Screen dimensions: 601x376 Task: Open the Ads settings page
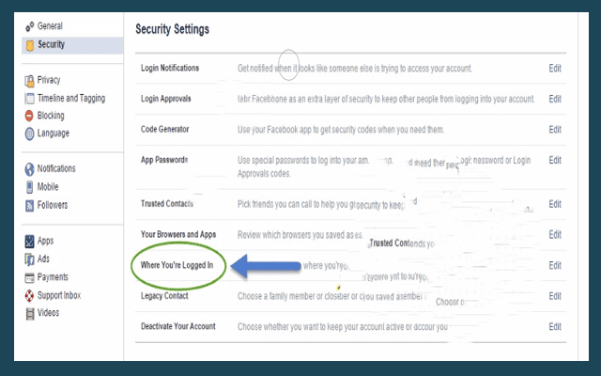pos(43,259)
